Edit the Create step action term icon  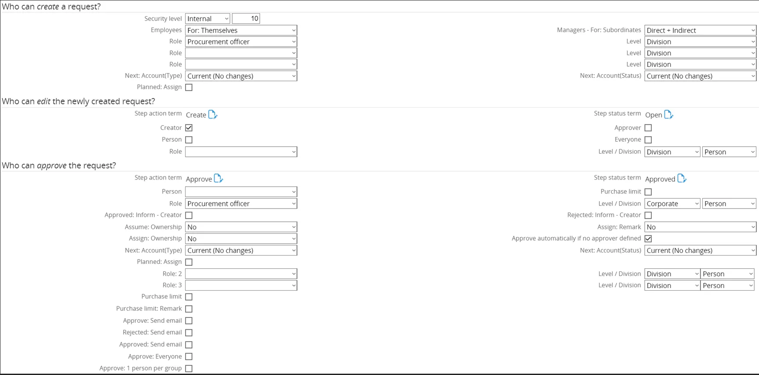coord(212,115)
